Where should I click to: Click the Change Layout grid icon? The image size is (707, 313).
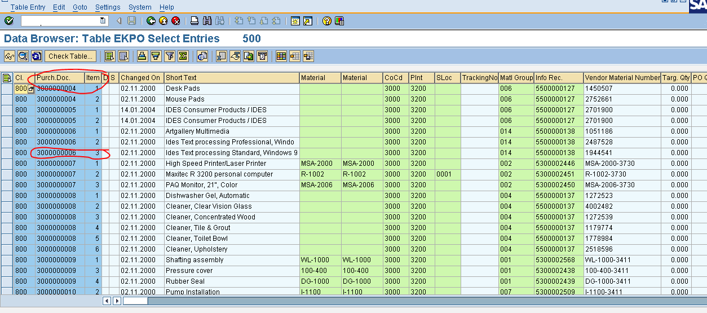tap(281, 56)
